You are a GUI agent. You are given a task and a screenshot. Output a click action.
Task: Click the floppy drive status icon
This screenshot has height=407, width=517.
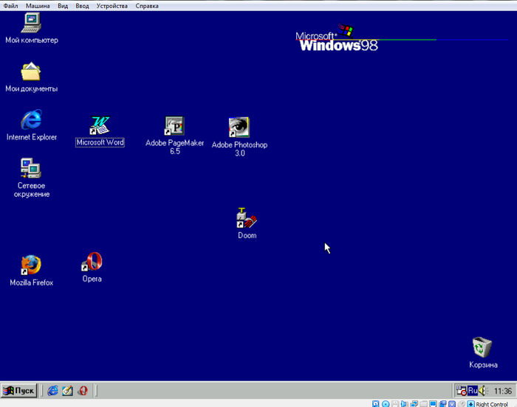point(395,404)
